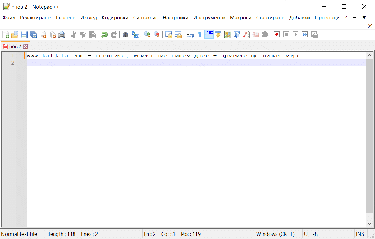This screenshot has width=375, height=239.
Task: Open the Търсене menu
Action: click(x=65, y=18)
